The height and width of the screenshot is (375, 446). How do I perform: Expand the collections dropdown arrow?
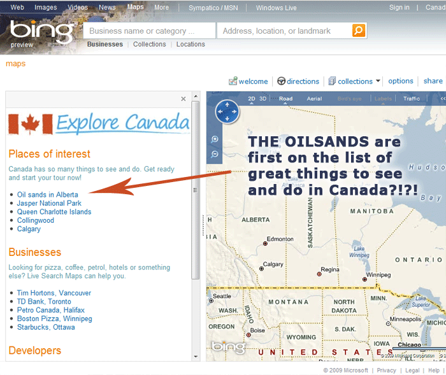click(x=378, y=81)
